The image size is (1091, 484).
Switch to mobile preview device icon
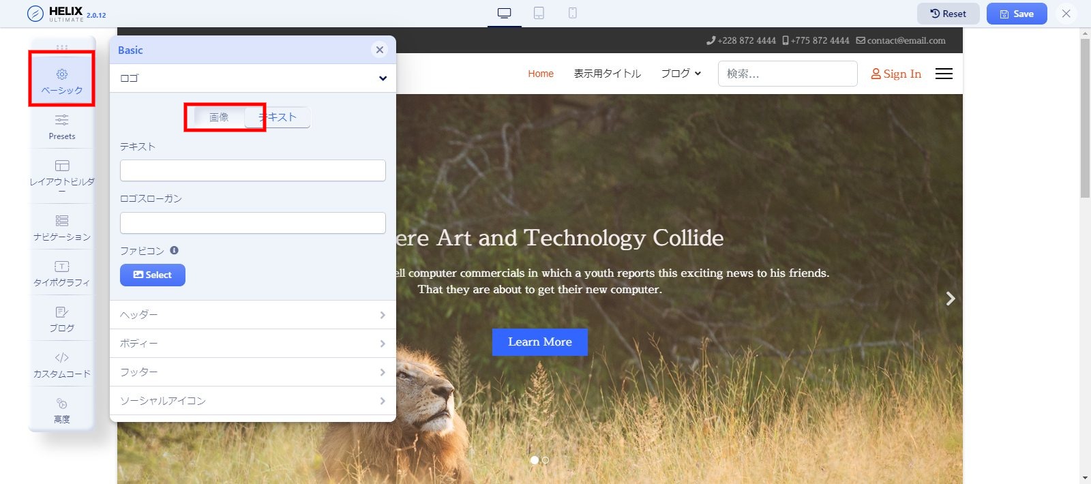point(573,14)
